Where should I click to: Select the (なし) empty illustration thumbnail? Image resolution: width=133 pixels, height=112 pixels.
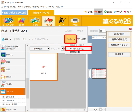(44, 67)
